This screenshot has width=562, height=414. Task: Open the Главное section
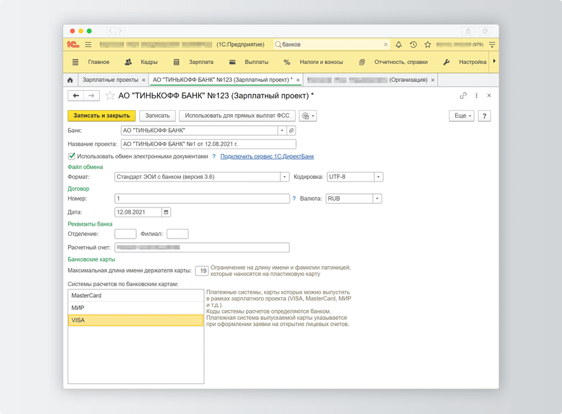tap(98, 62)
